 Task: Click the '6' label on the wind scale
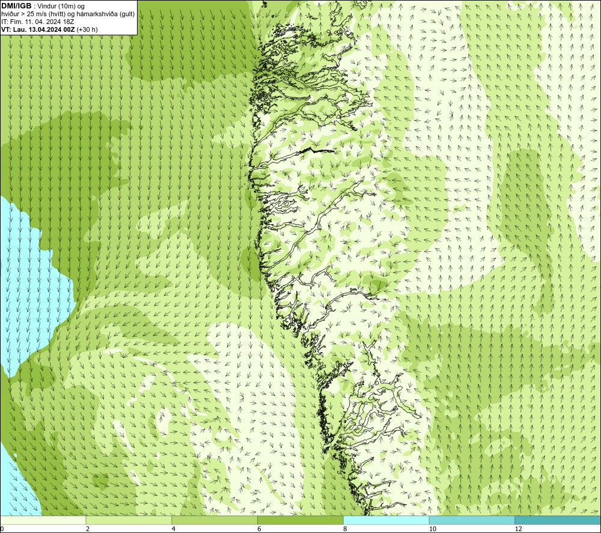(260, 529)
